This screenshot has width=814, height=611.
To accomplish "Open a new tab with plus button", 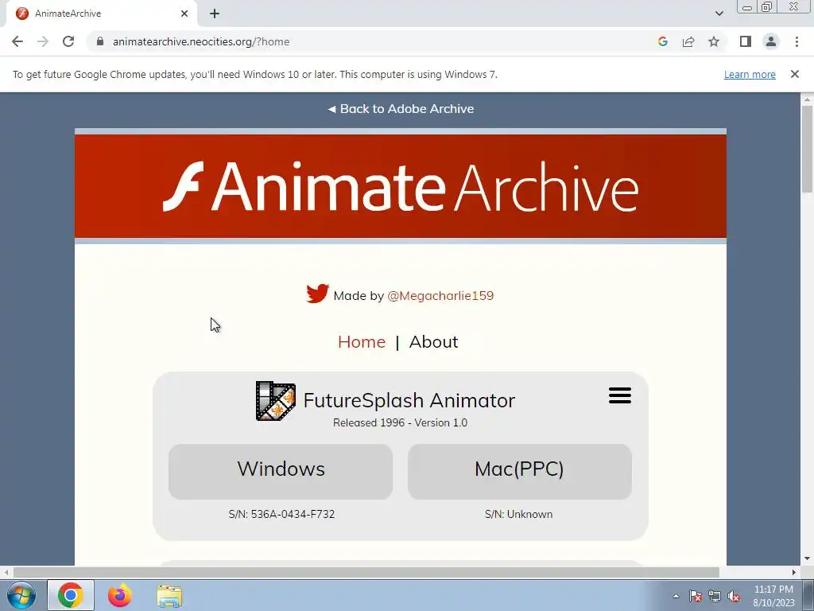I will tap(215, 14).
